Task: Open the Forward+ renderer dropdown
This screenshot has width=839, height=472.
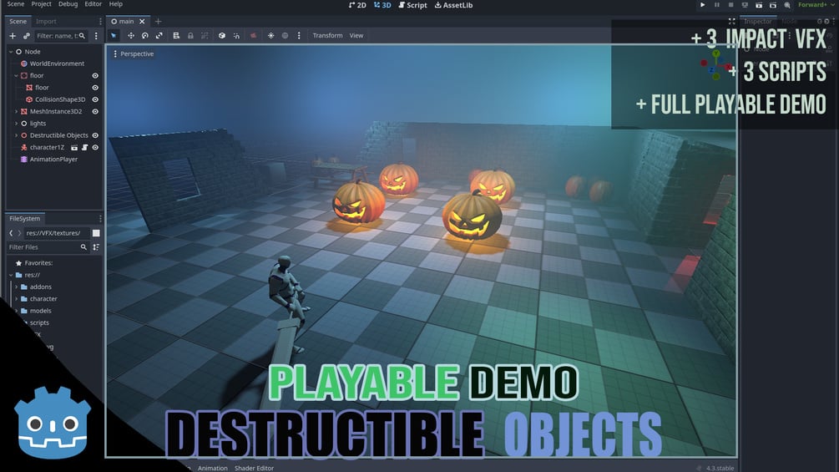Action: tap(816, 5)
